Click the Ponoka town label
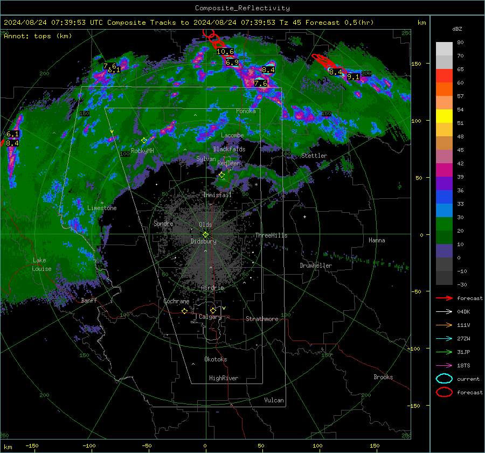 click(246, 111)
